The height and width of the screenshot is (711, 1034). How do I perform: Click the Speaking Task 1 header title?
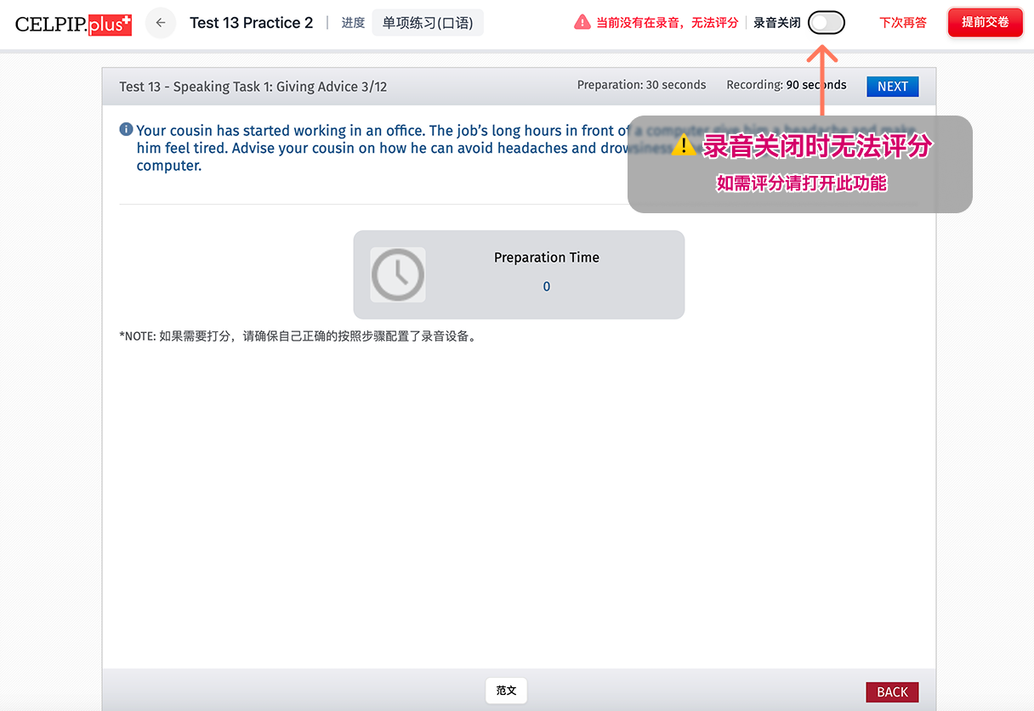(253, 87)
